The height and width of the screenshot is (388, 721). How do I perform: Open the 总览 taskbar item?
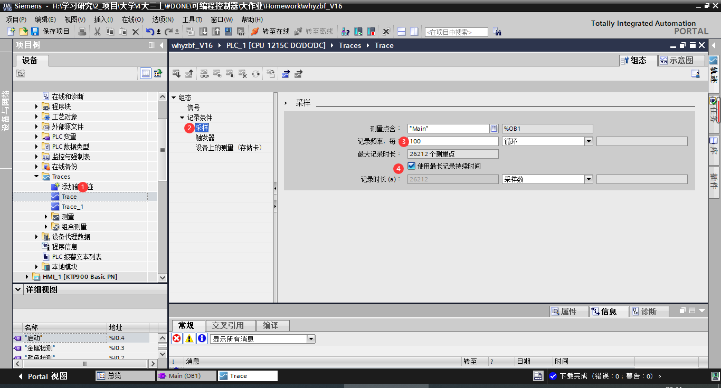125,376
